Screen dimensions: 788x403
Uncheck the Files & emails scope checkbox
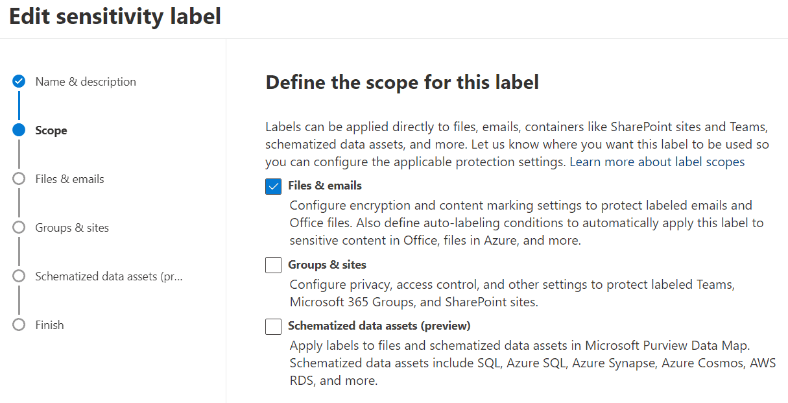(273, 186)
